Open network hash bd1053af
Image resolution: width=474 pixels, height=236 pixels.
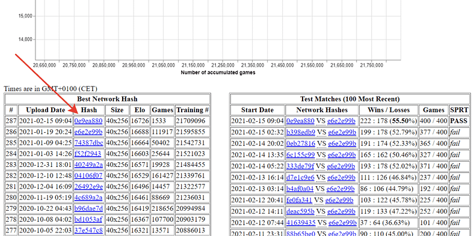(88, 219)
